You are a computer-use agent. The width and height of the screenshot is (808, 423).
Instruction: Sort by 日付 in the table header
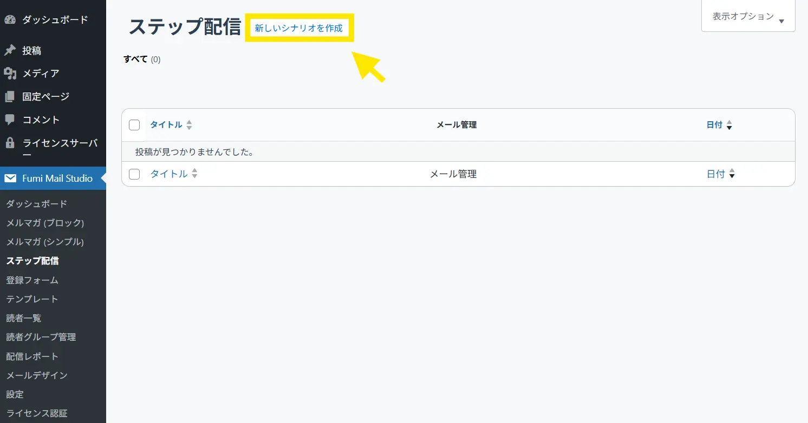pyautogui.click(x=714, y=125)
